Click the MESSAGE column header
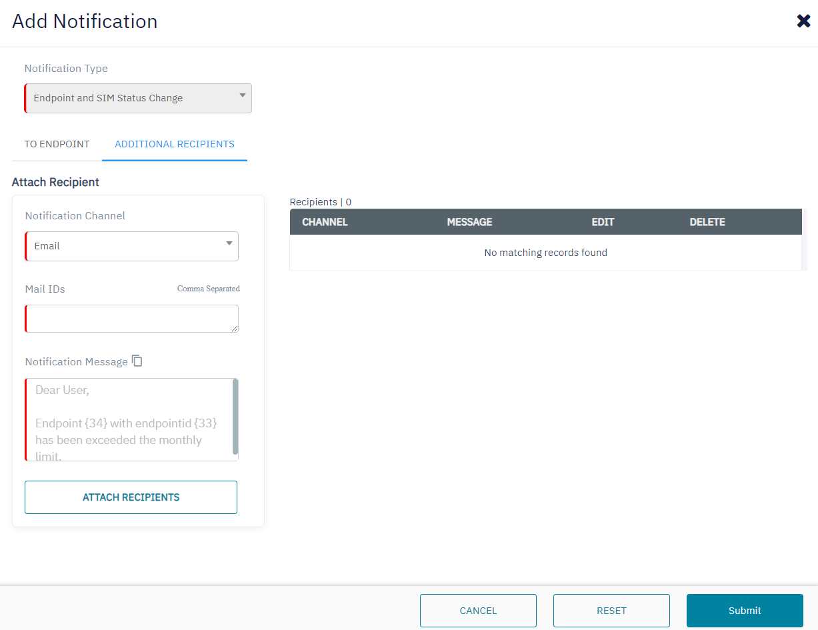 pyautogui.click(x=469, y=222)
